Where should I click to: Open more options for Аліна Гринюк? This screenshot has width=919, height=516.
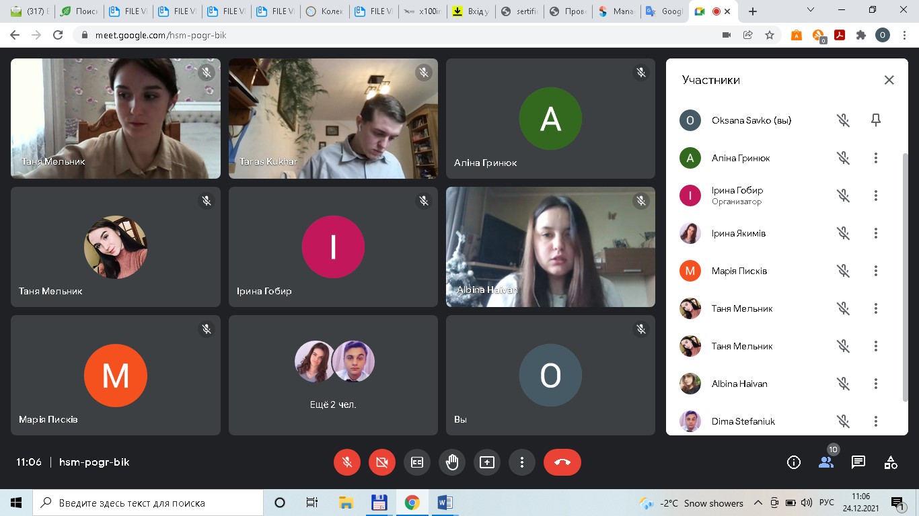point(875,158)
